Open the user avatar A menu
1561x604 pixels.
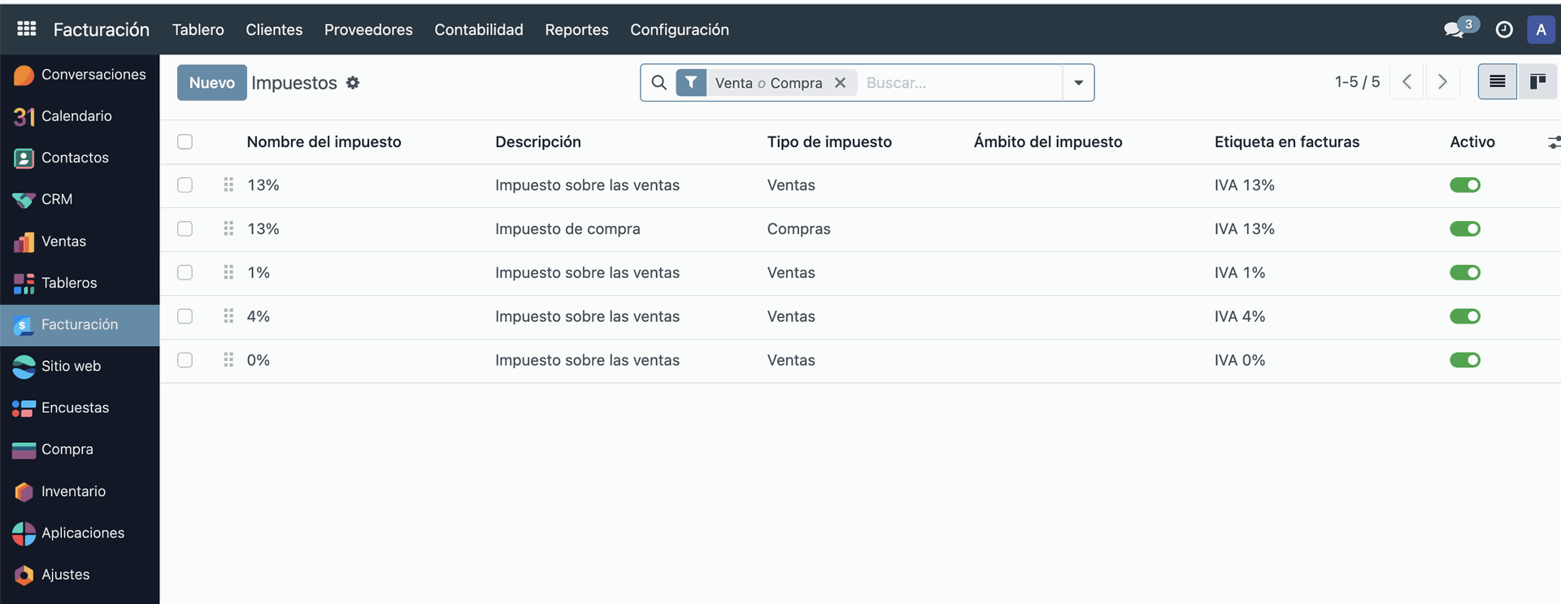pos(1541,29)
